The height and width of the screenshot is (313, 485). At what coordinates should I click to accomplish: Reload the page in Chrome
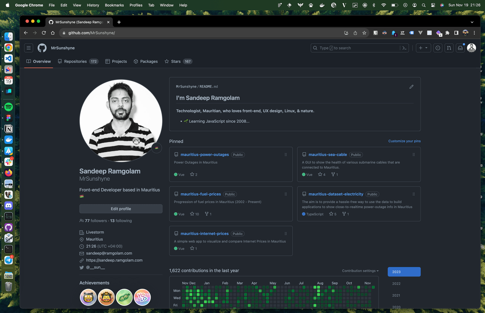(x=44, y=33)
